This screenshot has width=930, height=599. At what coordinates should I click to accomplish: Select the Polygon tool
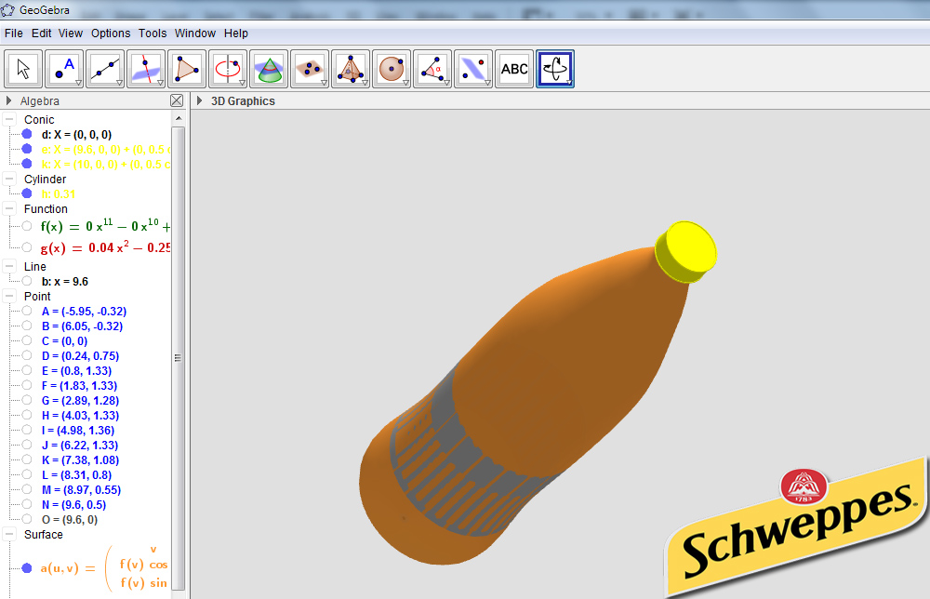[187, 69]
